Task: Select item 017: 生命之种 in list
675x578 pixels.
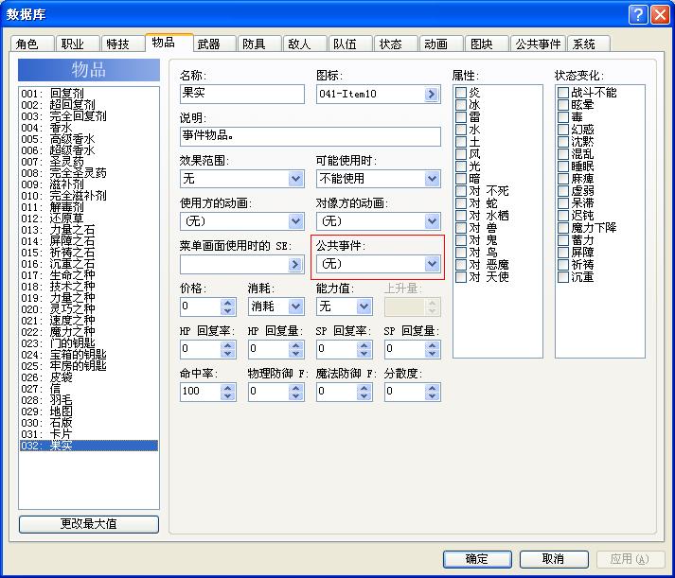Action: point(89,275)
